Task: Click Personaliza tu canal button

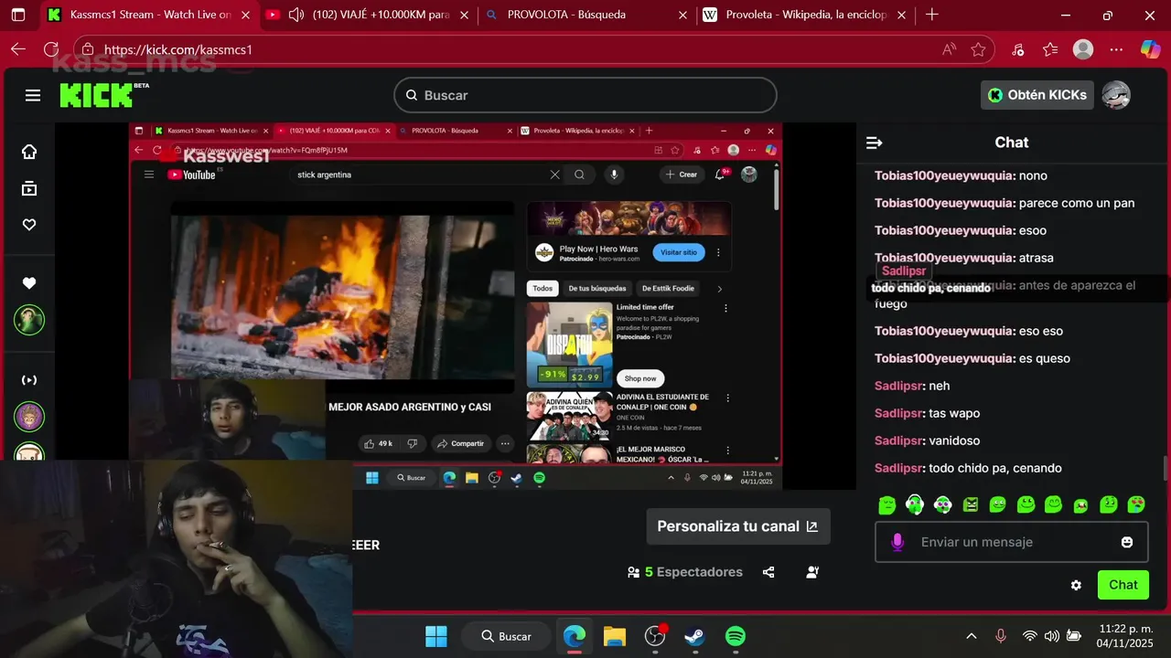Action: pyautogui.click(x=738, y=526)
